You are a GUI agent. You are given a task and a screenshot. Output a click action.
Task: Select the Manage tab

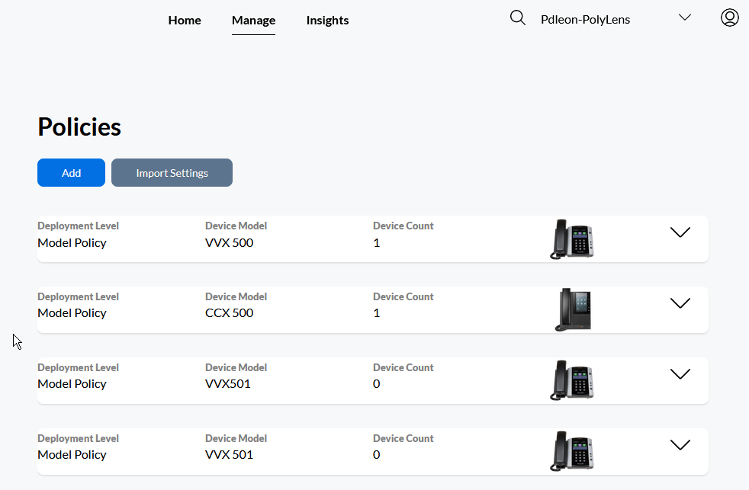[x=253, y=21]
